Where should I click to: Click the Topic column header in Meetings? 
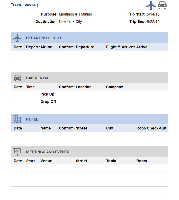click(111, 161)
